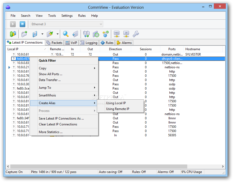Screen dimensions: 233x182
Task: Open the Ethernet 3 adapter dropdown
Action: (66, 24)
